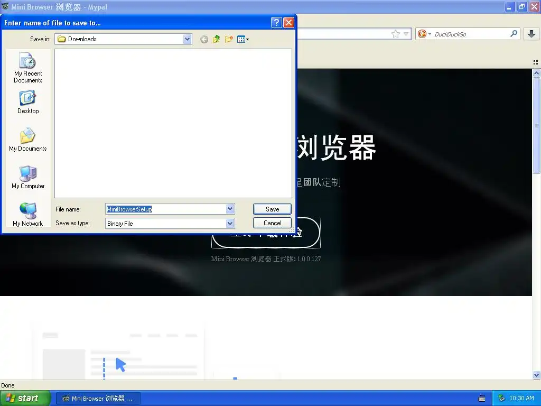Click the Cancel button
Screen dimensions: 541x406
(272, 223)
